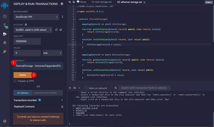Tick the Publish to IPFS checkbox
The height and width of the screenshot is (127, 214).
click(x=15, y=81)
